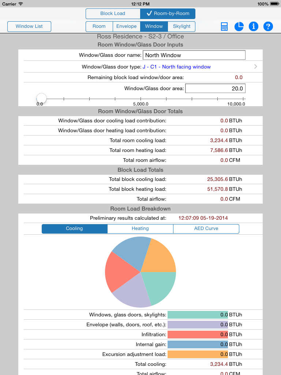Click the window area slider knob
Screen dimensions: 281x375
point(41,98)
